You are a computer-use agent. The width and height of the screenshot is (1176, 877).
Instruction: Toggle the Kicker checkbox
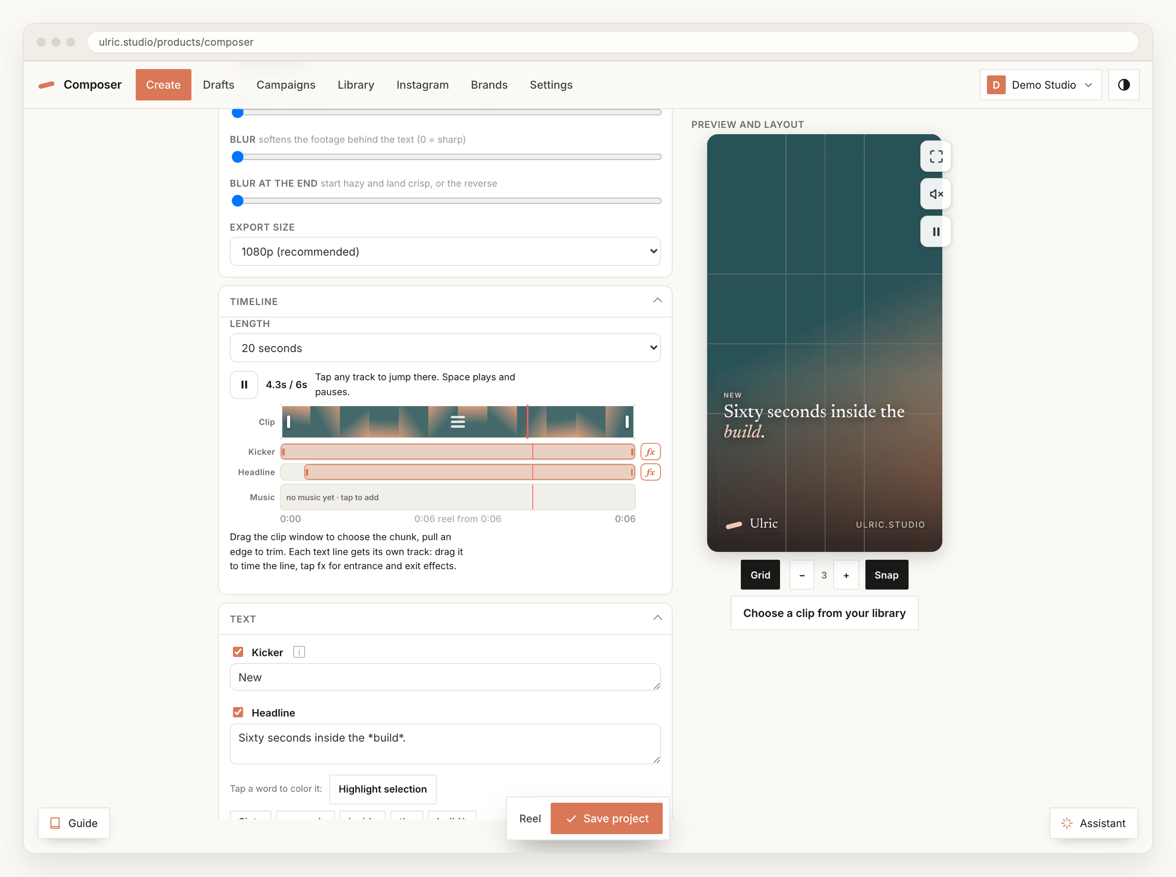(238, 652)
